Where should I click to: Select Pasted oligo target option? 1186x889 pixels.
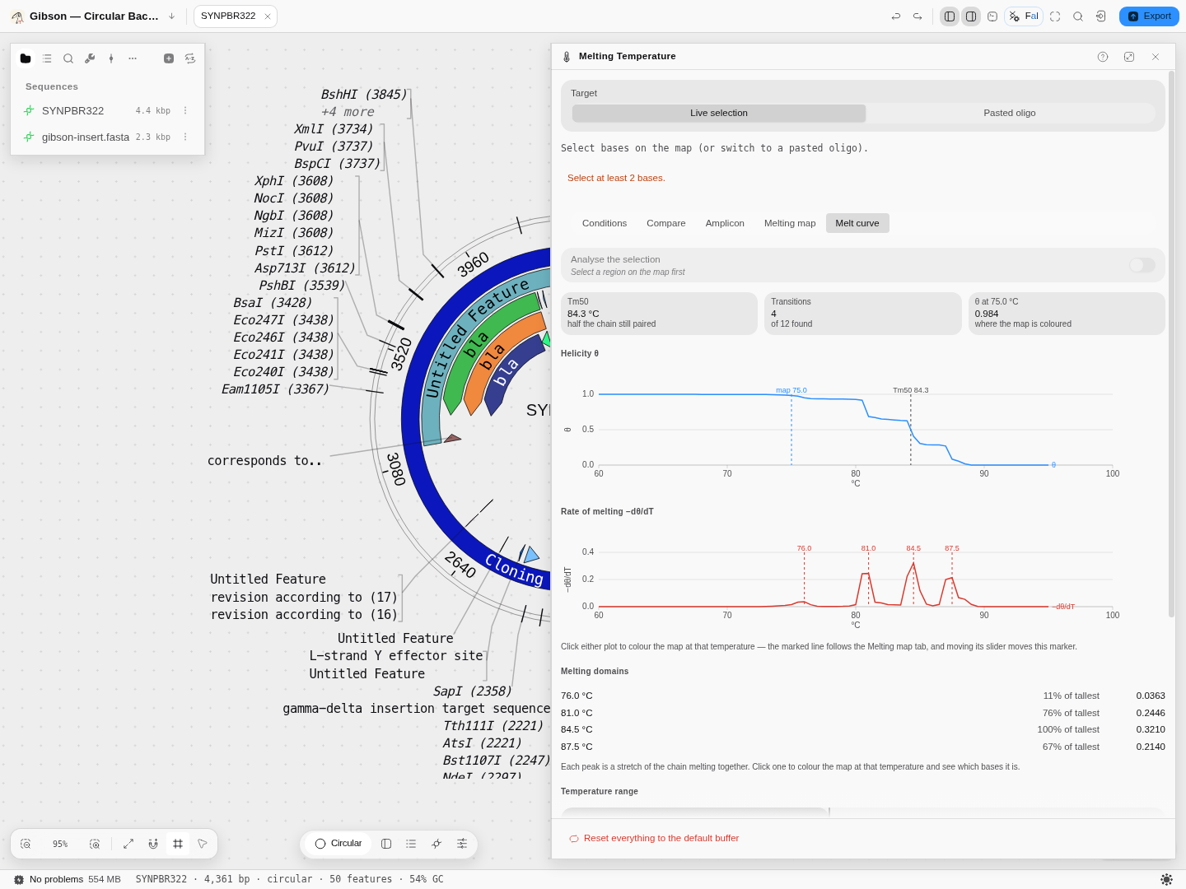(1010, 114)
